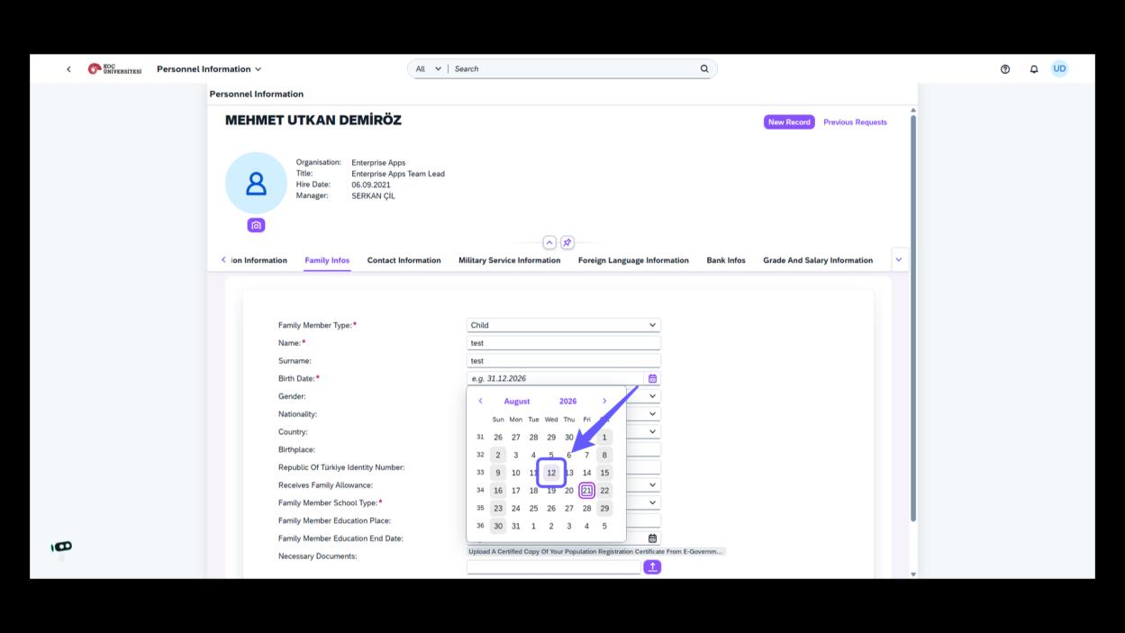
Task: Pick July 26 in the calendar
Action: [x=498, y=438]
